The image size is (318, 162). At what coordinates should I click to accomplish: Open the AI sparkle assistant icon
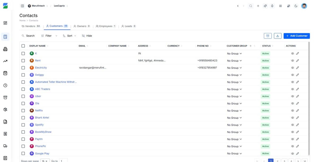tap(265, 6)
